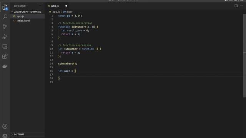246x138 pixels.
Task: Open the Manage settings gear
Action: pyautogui.click(x=5, y=136)
